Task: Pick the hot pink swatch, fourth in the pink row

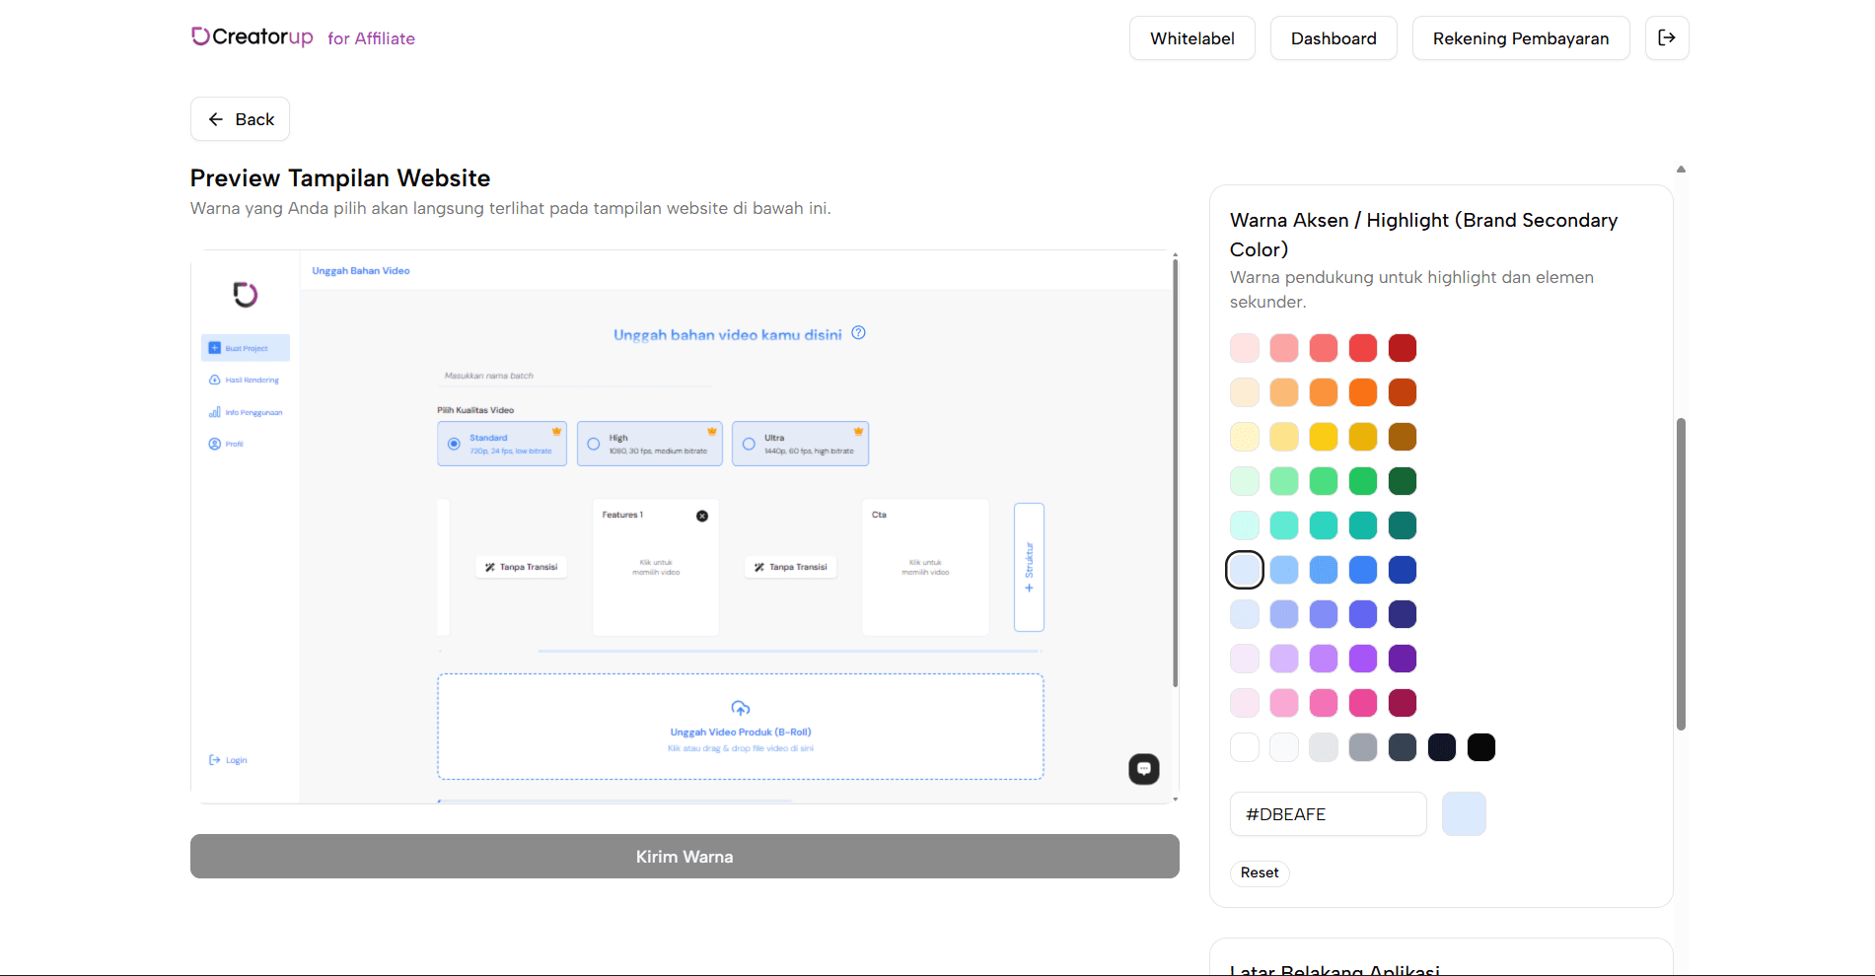Action: click(1363, 703)
